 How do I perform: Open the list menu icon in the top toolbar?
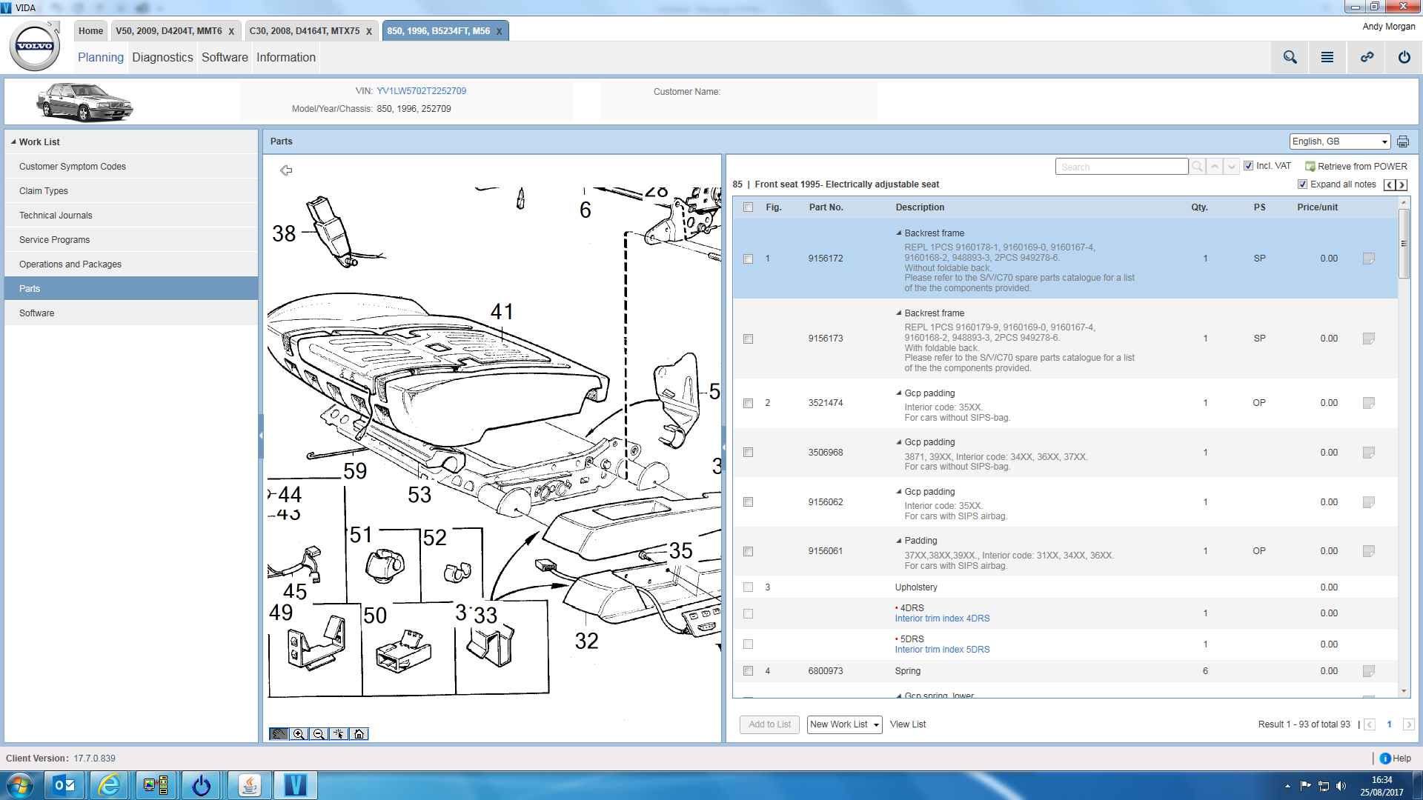pyautogui.click(x=1327, y=57)
